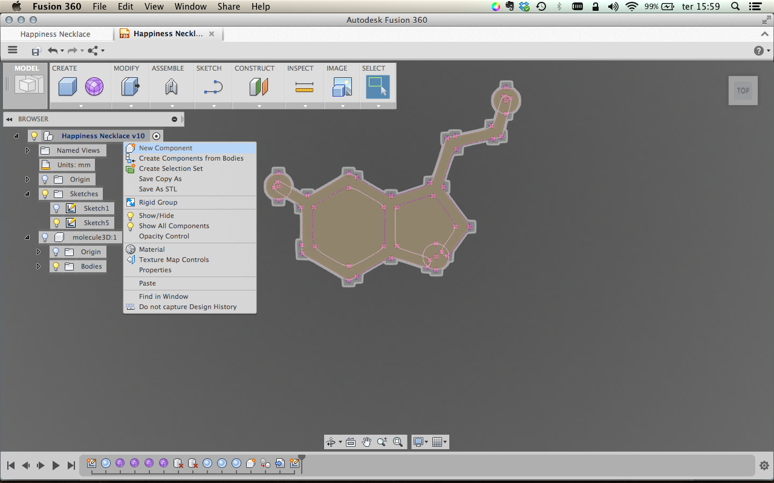This screenshot has height=483, width=774.
Task: Select the Measure ruler tool under INSPECT
Action: point(304,88)
